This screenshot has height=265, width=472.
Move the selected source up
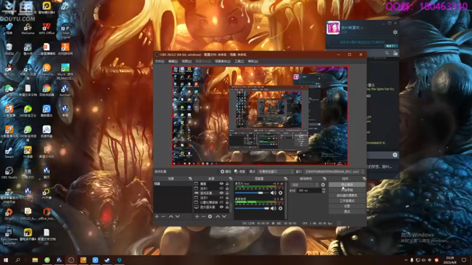click(218, 216)
